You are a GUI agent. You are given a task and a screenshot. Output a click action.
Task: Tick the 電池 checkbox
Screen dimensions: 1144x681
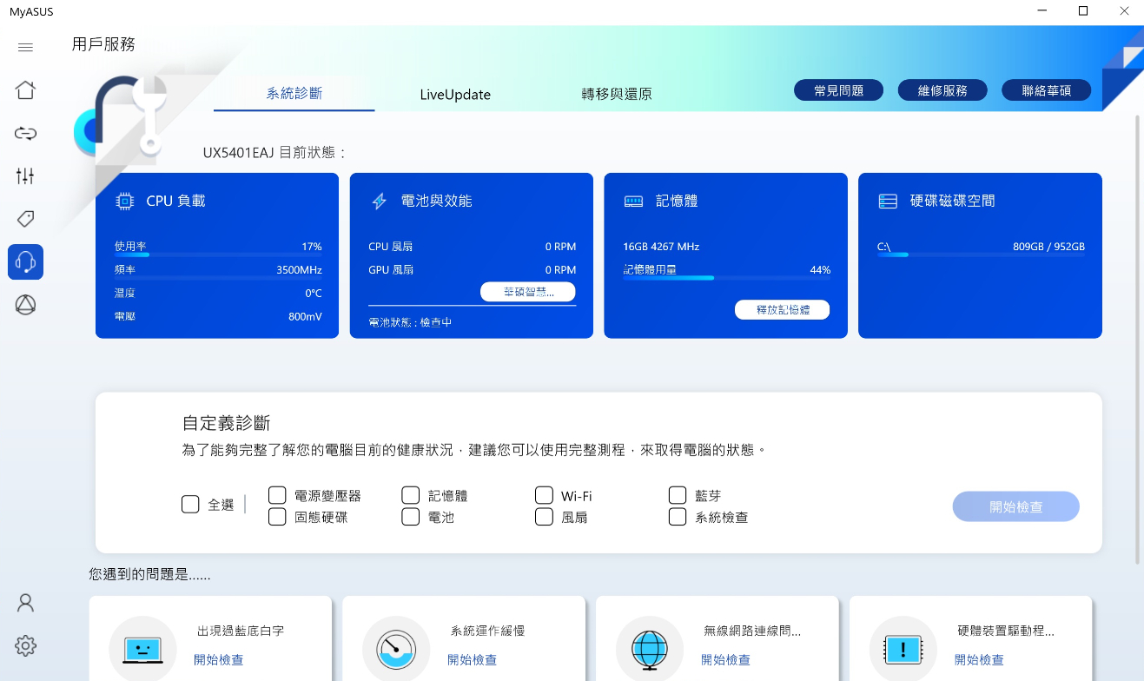[x=411, y=517]
